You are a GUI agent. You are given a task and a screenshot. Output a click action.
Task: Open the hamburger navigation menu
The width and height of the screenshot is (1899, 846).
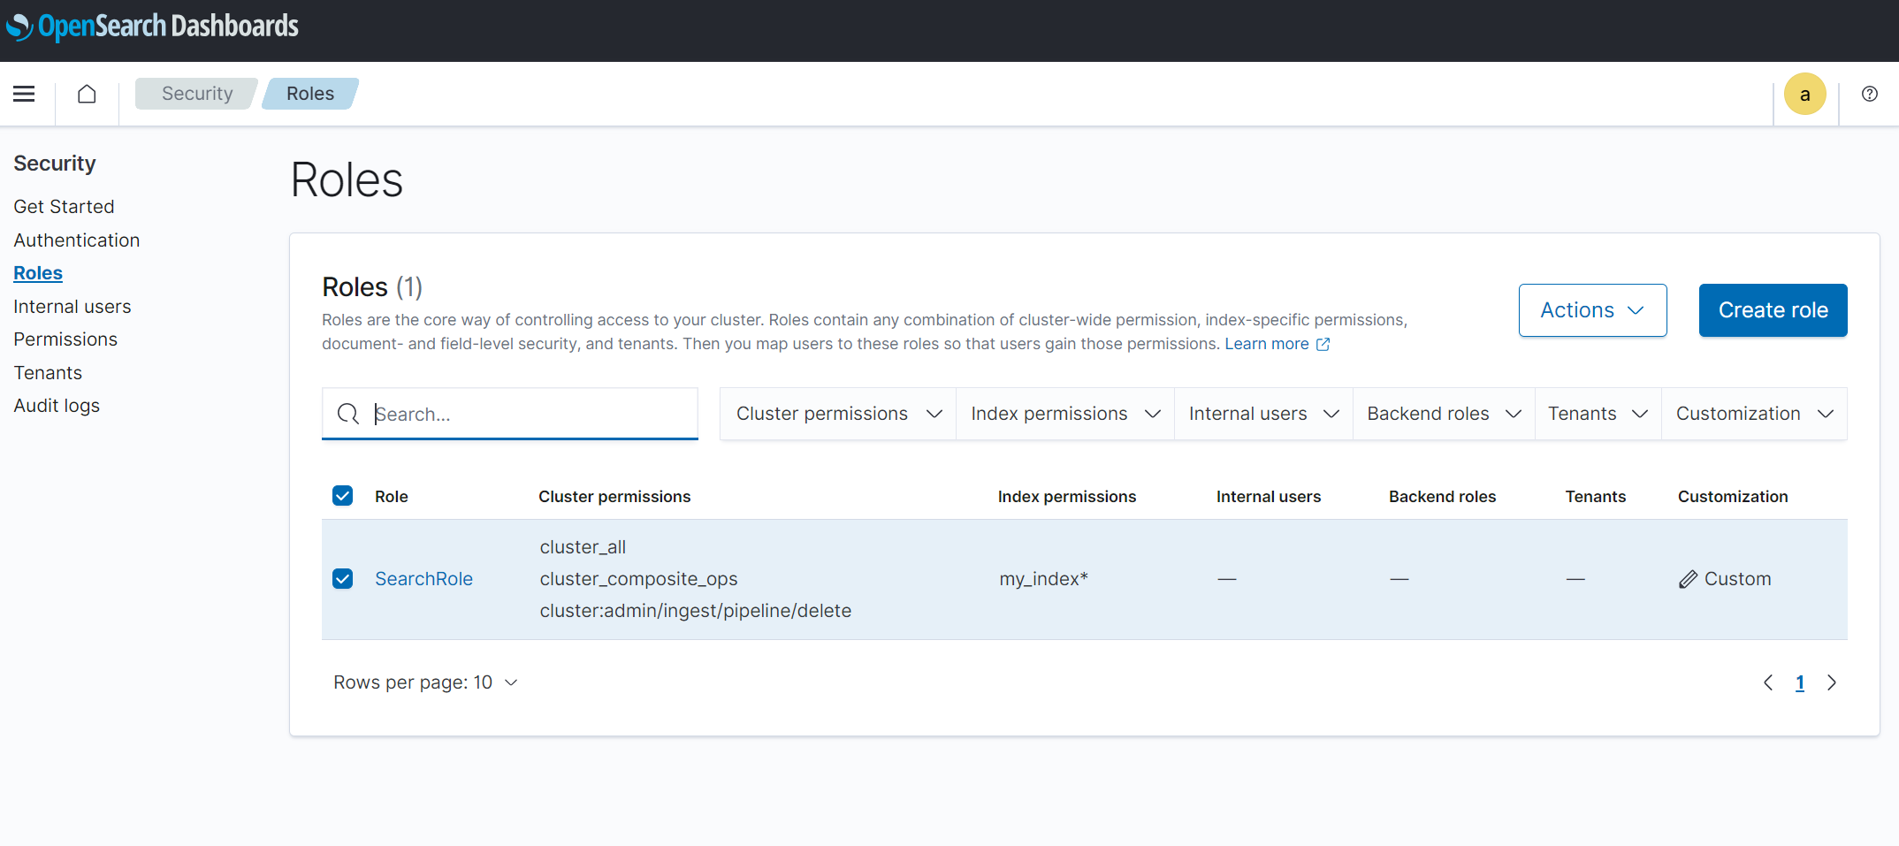[x=24, y=94]
